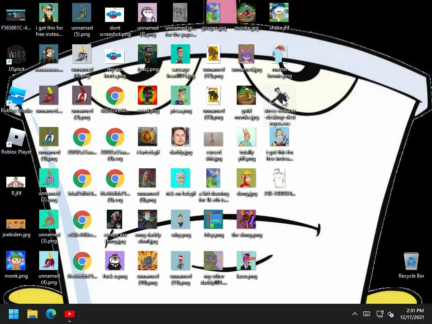Select the e63fc449be... Chrome file
Image resolution: width=432 pixels, height=324 pixels.
pos(82,224)
